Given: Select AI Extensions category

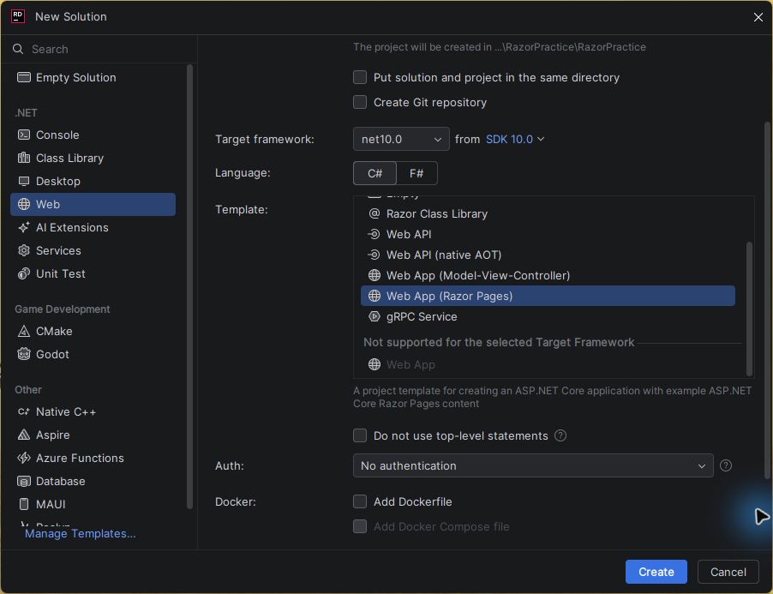Looking at the screenshot, I should pyautogui.click(x=93, y=227).
